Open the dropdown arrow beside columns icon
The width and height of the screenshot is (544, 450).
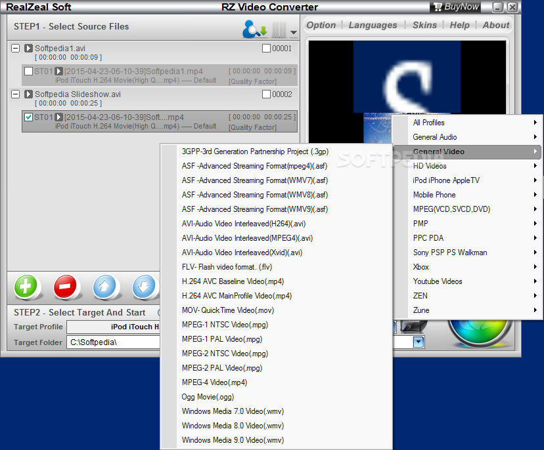[294, 32]
